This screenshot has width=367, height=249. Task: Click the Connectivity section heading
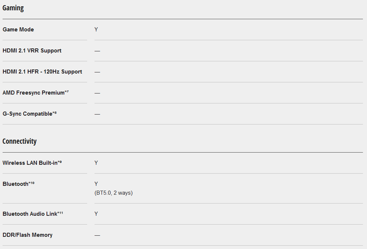coord(20,141)
